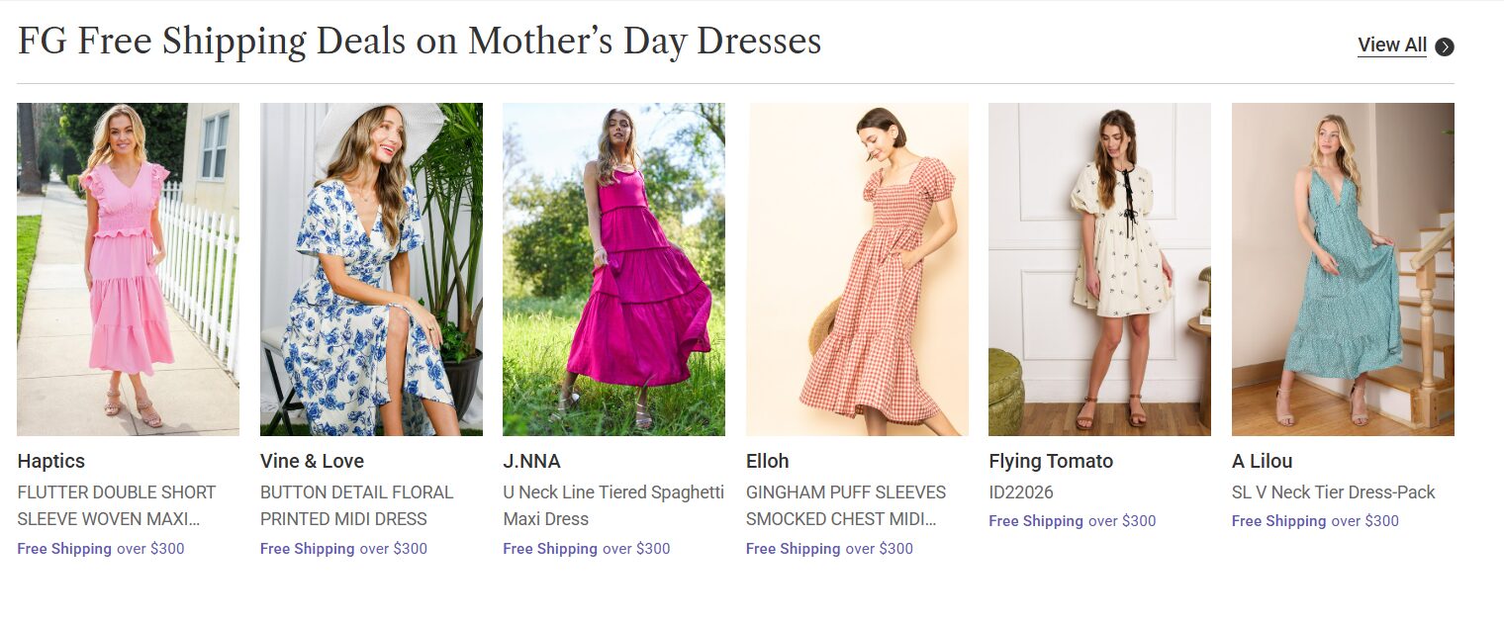Open the Elloh brand link

point(768,461)
